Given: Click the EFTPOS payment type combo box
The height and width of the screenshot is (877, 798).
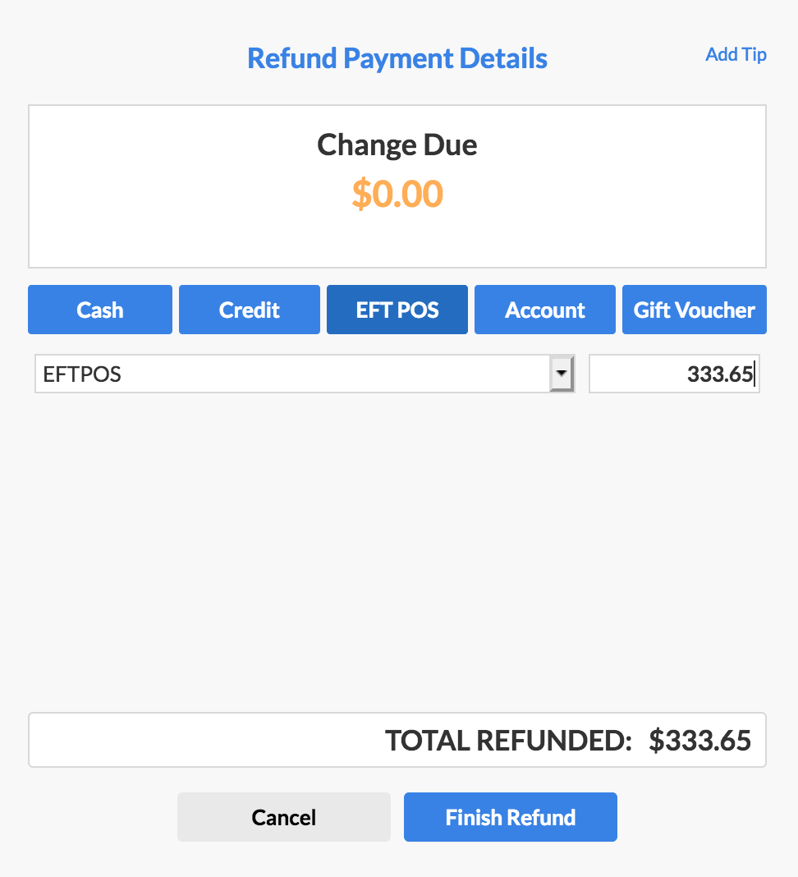Looking at the screenshot, I should pyautogui.click(x=305, y=374).
